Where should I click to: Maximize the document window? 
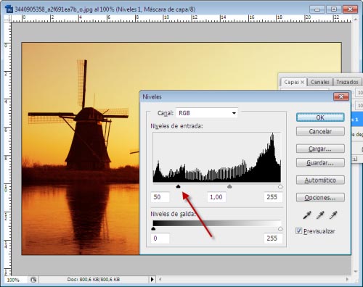pyautogui.click(x=334, y=9)
